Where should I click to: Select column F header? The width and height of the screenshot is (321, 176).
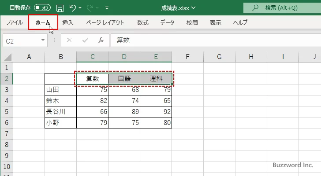pyautogui.click(x=187, y=57)
